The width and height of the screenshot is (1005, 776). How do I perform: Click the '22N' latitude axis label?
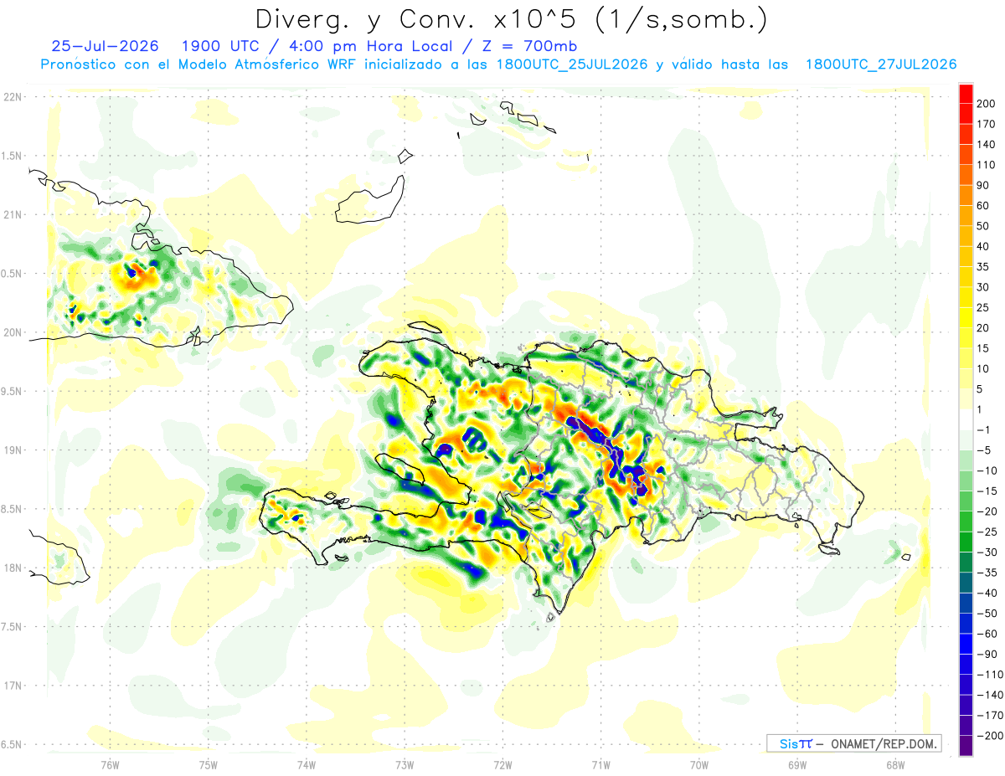coord(13,97)
